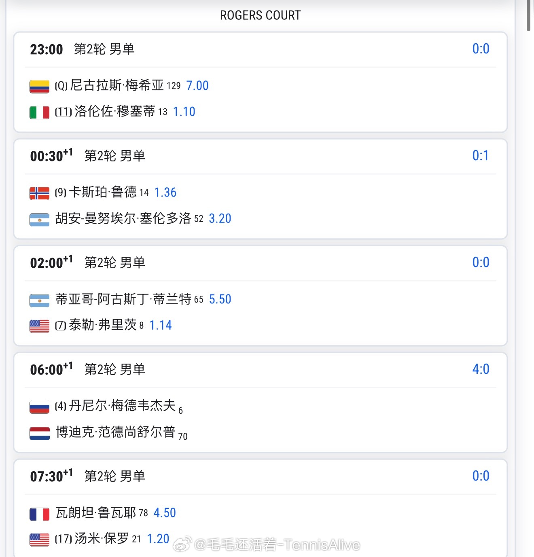Click the USA flag beside 汤米·保罗

coord(40,540)
